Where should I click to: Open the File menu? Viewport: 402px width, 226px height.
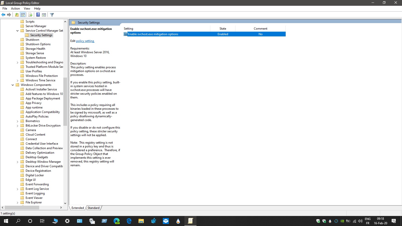pyautogui.click(x=5, y=9)
